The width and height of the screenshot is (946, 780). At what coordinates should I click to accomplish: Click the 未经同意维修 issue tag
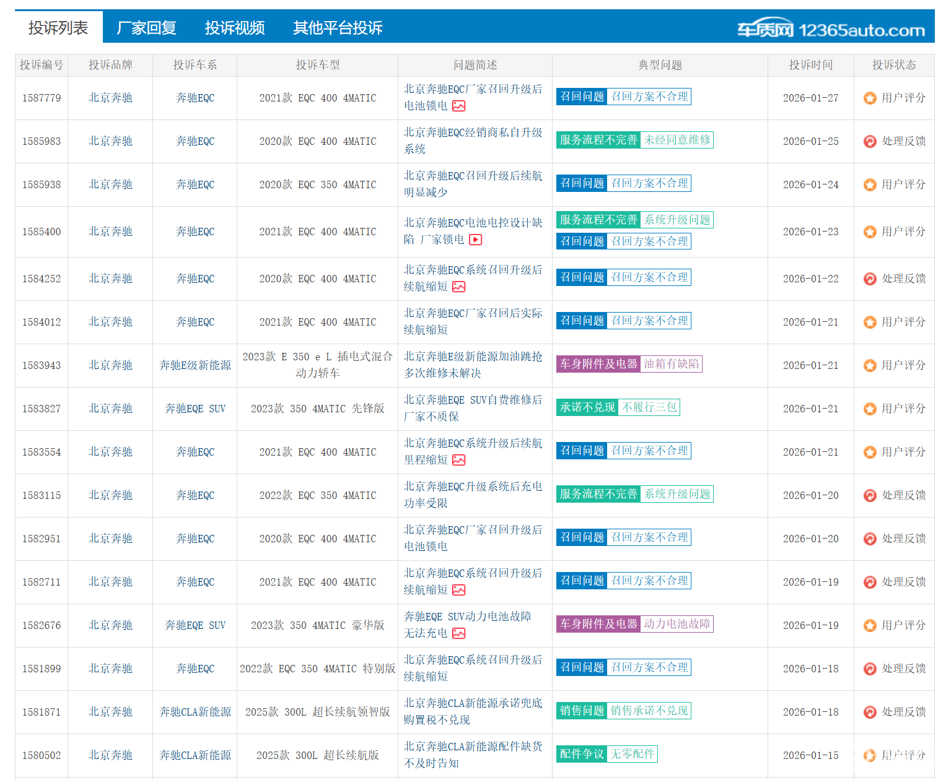pyautogui.click(x=677, y=140)
